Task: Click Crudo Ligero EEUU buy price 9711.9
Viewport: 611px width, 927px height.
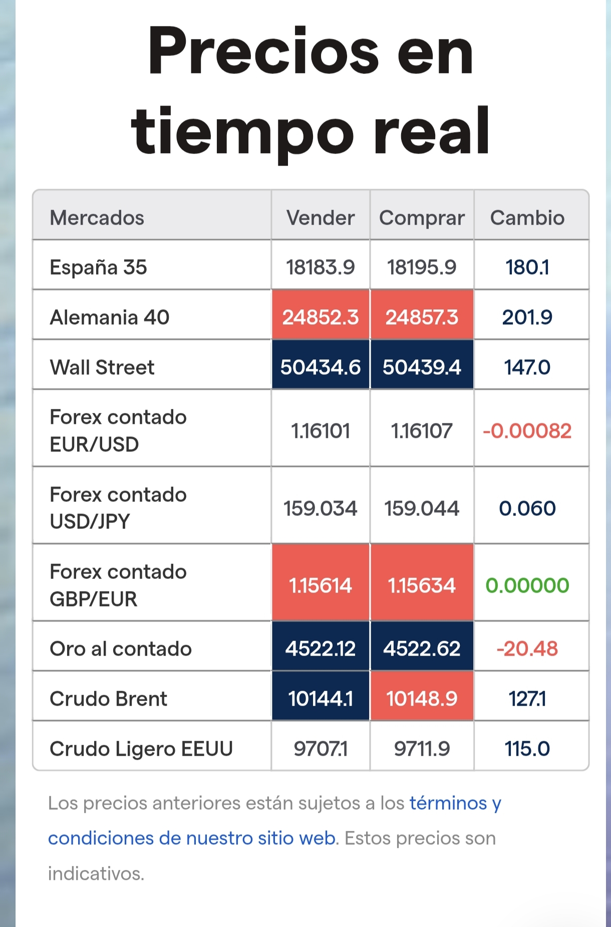Action: 422,749
